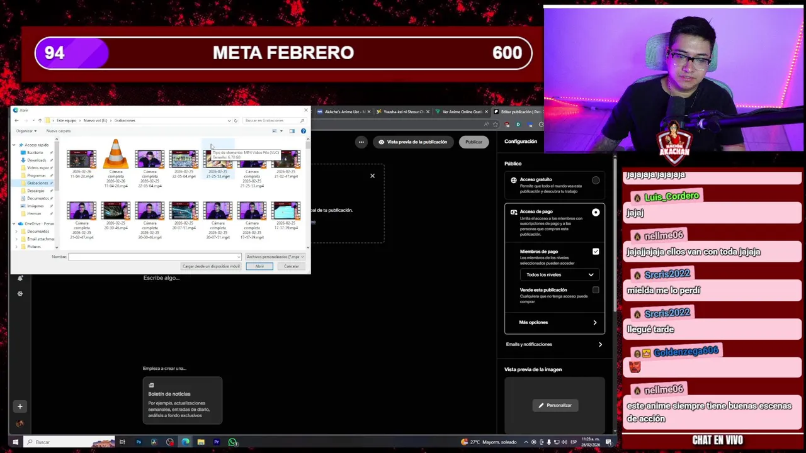Click the Publicar button
This screenshot has height=453, width=806.
coord(474,142)
